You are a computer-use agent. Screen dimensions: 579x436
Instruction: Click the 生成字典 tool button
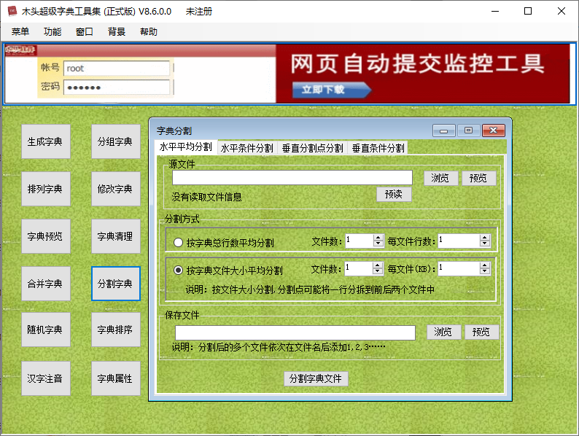click(x=45, y=141)
